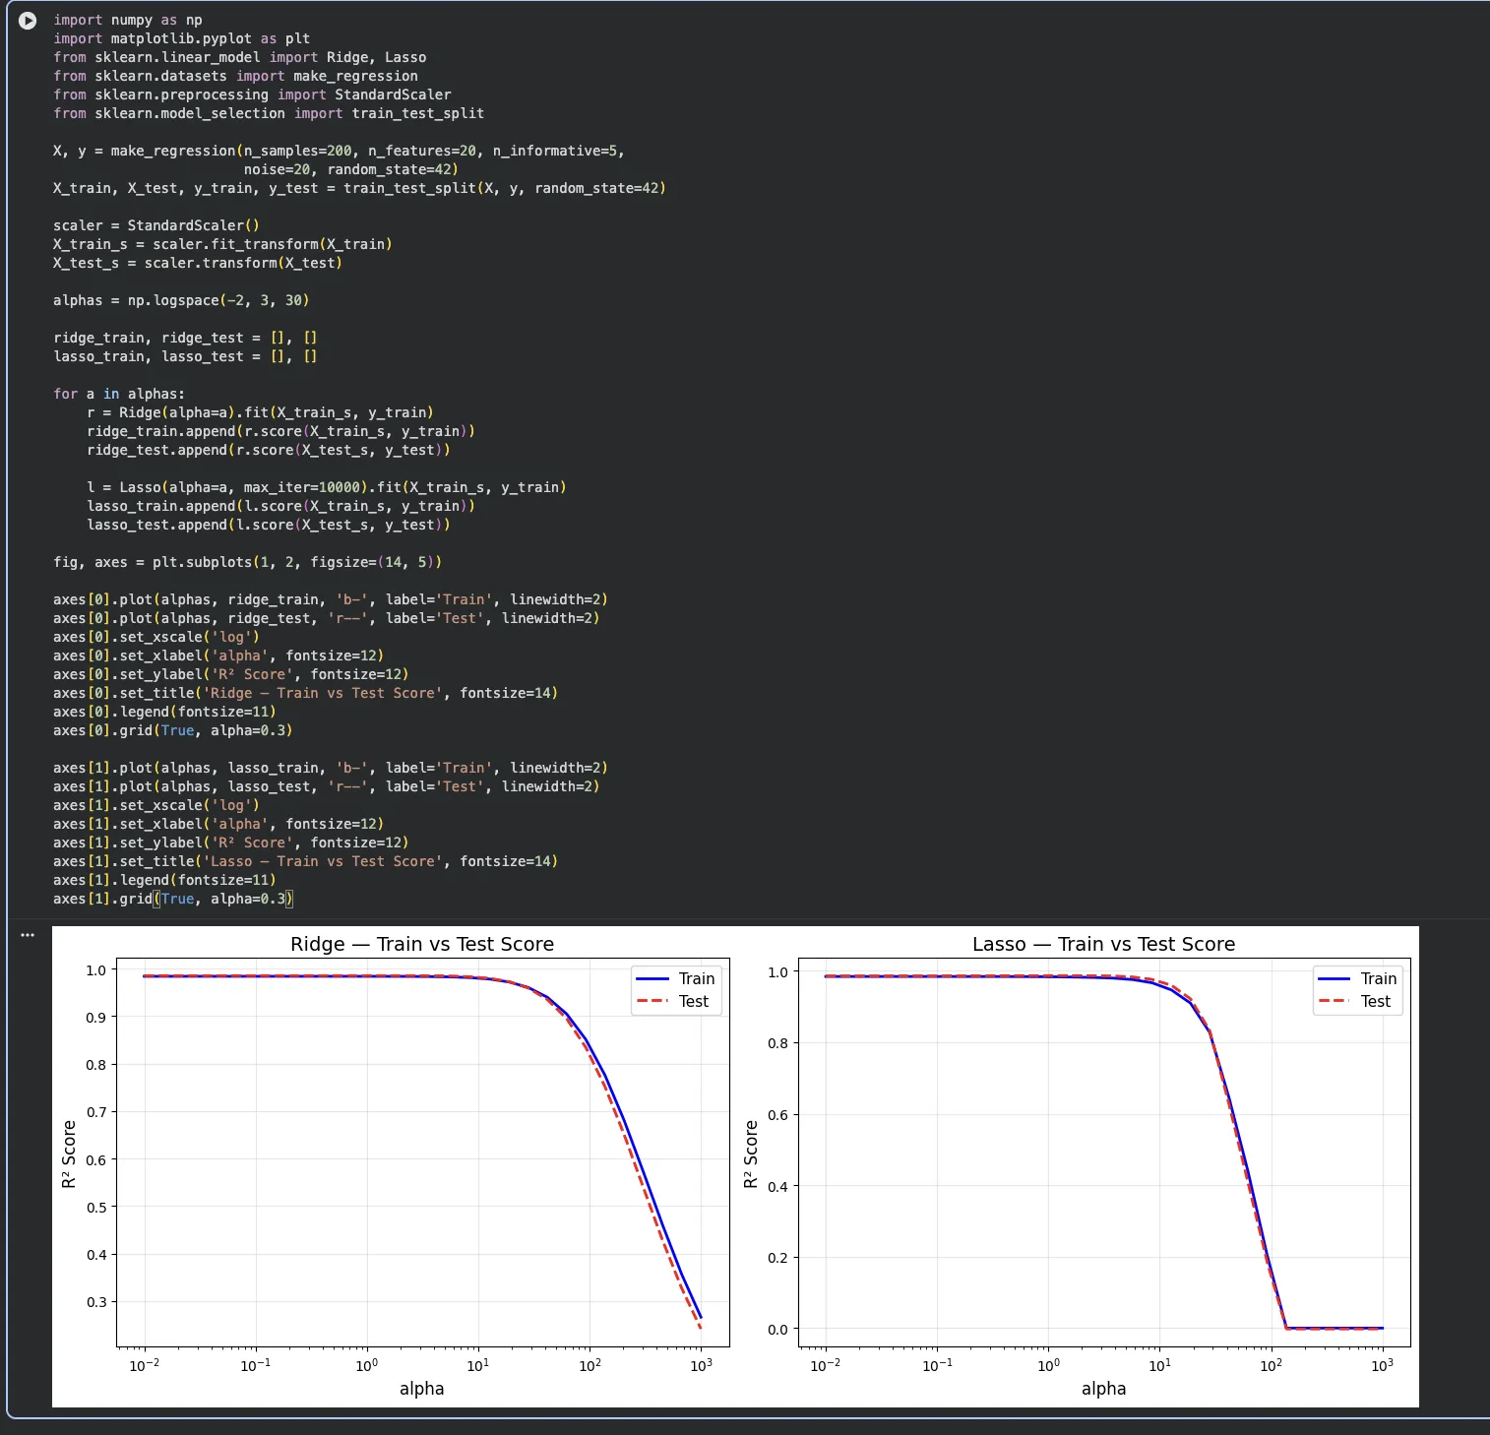This screenshot has height=1435, width=1490.
Task: Click the 'Lasso — Train vs Test Score' plot title
Action: 1103,944
